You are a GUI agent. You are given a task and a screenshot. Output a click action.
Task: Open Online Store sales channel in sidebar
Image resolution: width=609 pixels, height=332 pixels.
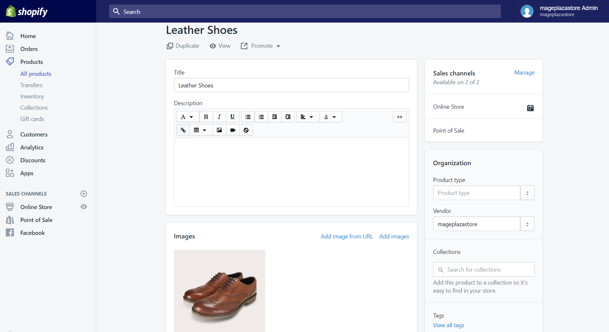pos(36,207)
